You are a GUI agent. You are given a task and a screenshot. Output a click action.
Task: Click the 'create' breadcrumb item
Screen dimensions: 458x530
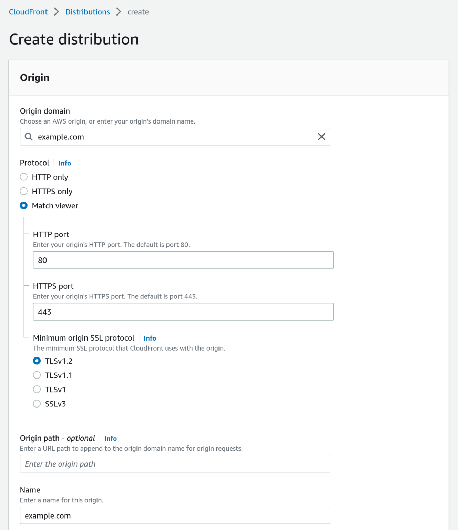point(138,12)
